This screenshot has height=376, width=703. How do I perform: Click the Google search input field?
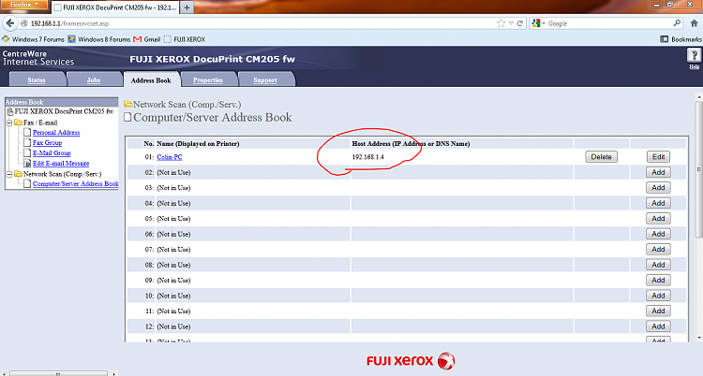[609, 23]
